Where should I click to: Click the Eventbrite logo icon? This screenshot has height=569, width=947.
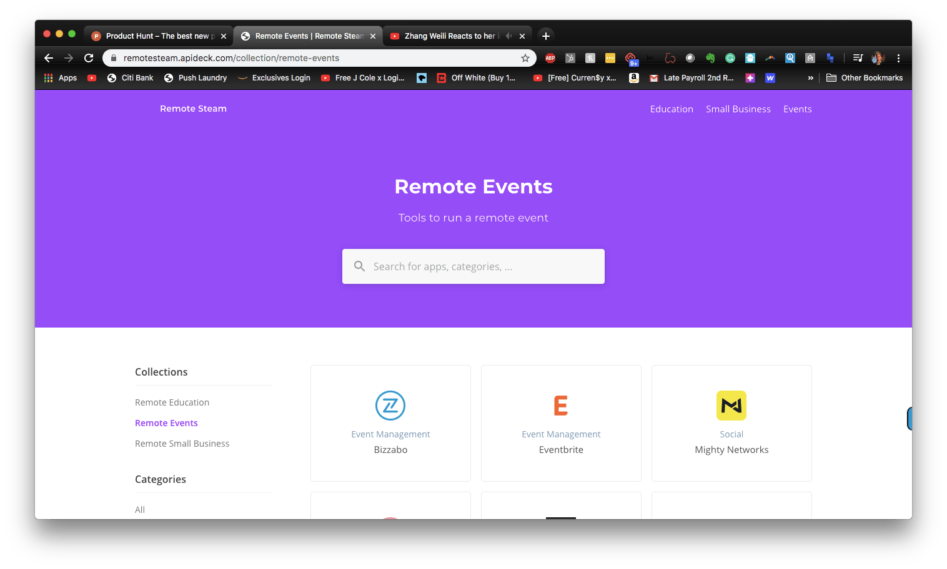(x=561, y=406)
